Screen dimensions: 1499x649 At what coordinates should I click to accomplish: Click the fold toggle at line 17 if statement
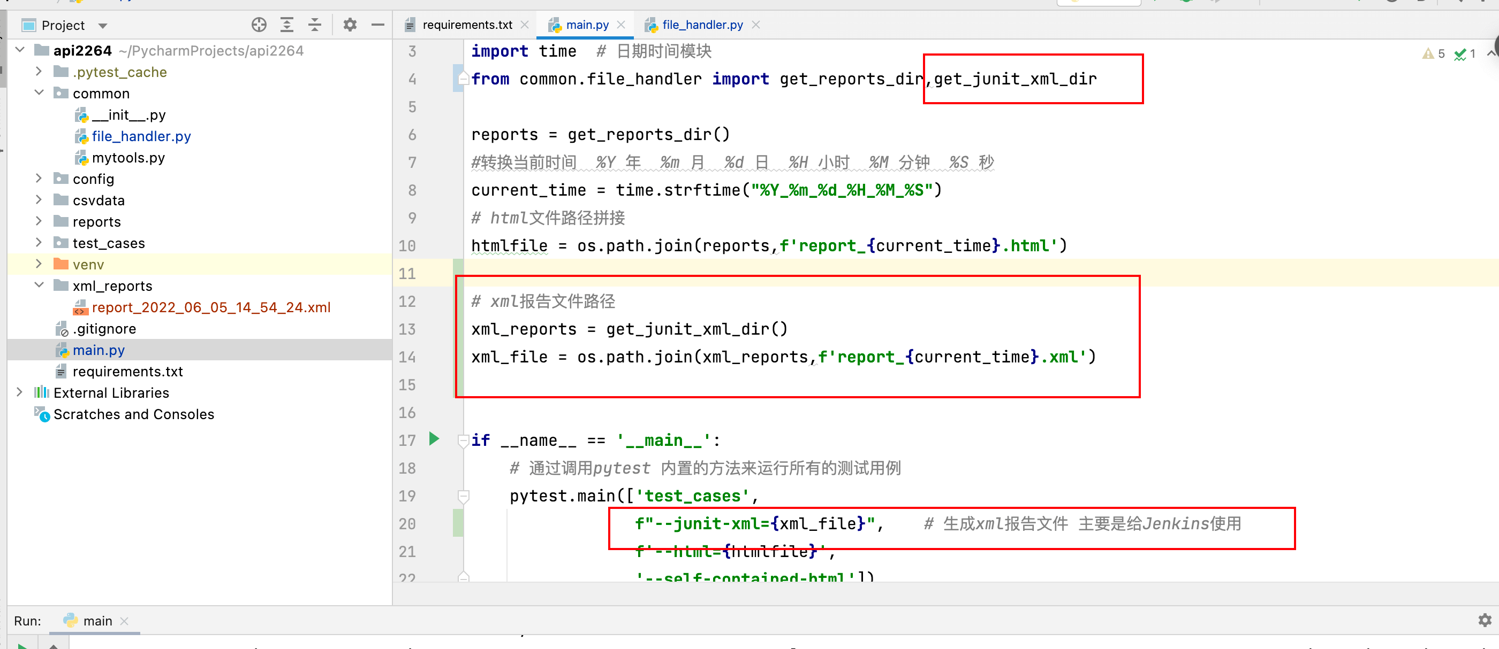coord(464,441)
